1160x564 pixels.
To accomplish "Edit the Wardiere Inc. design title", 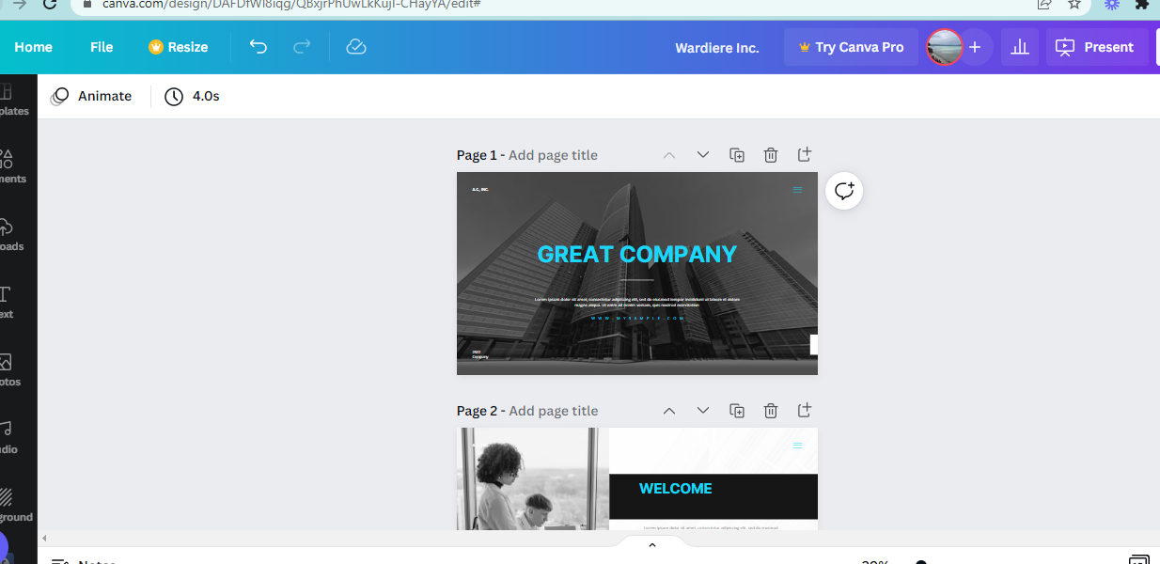I will (x=717, y=47).
